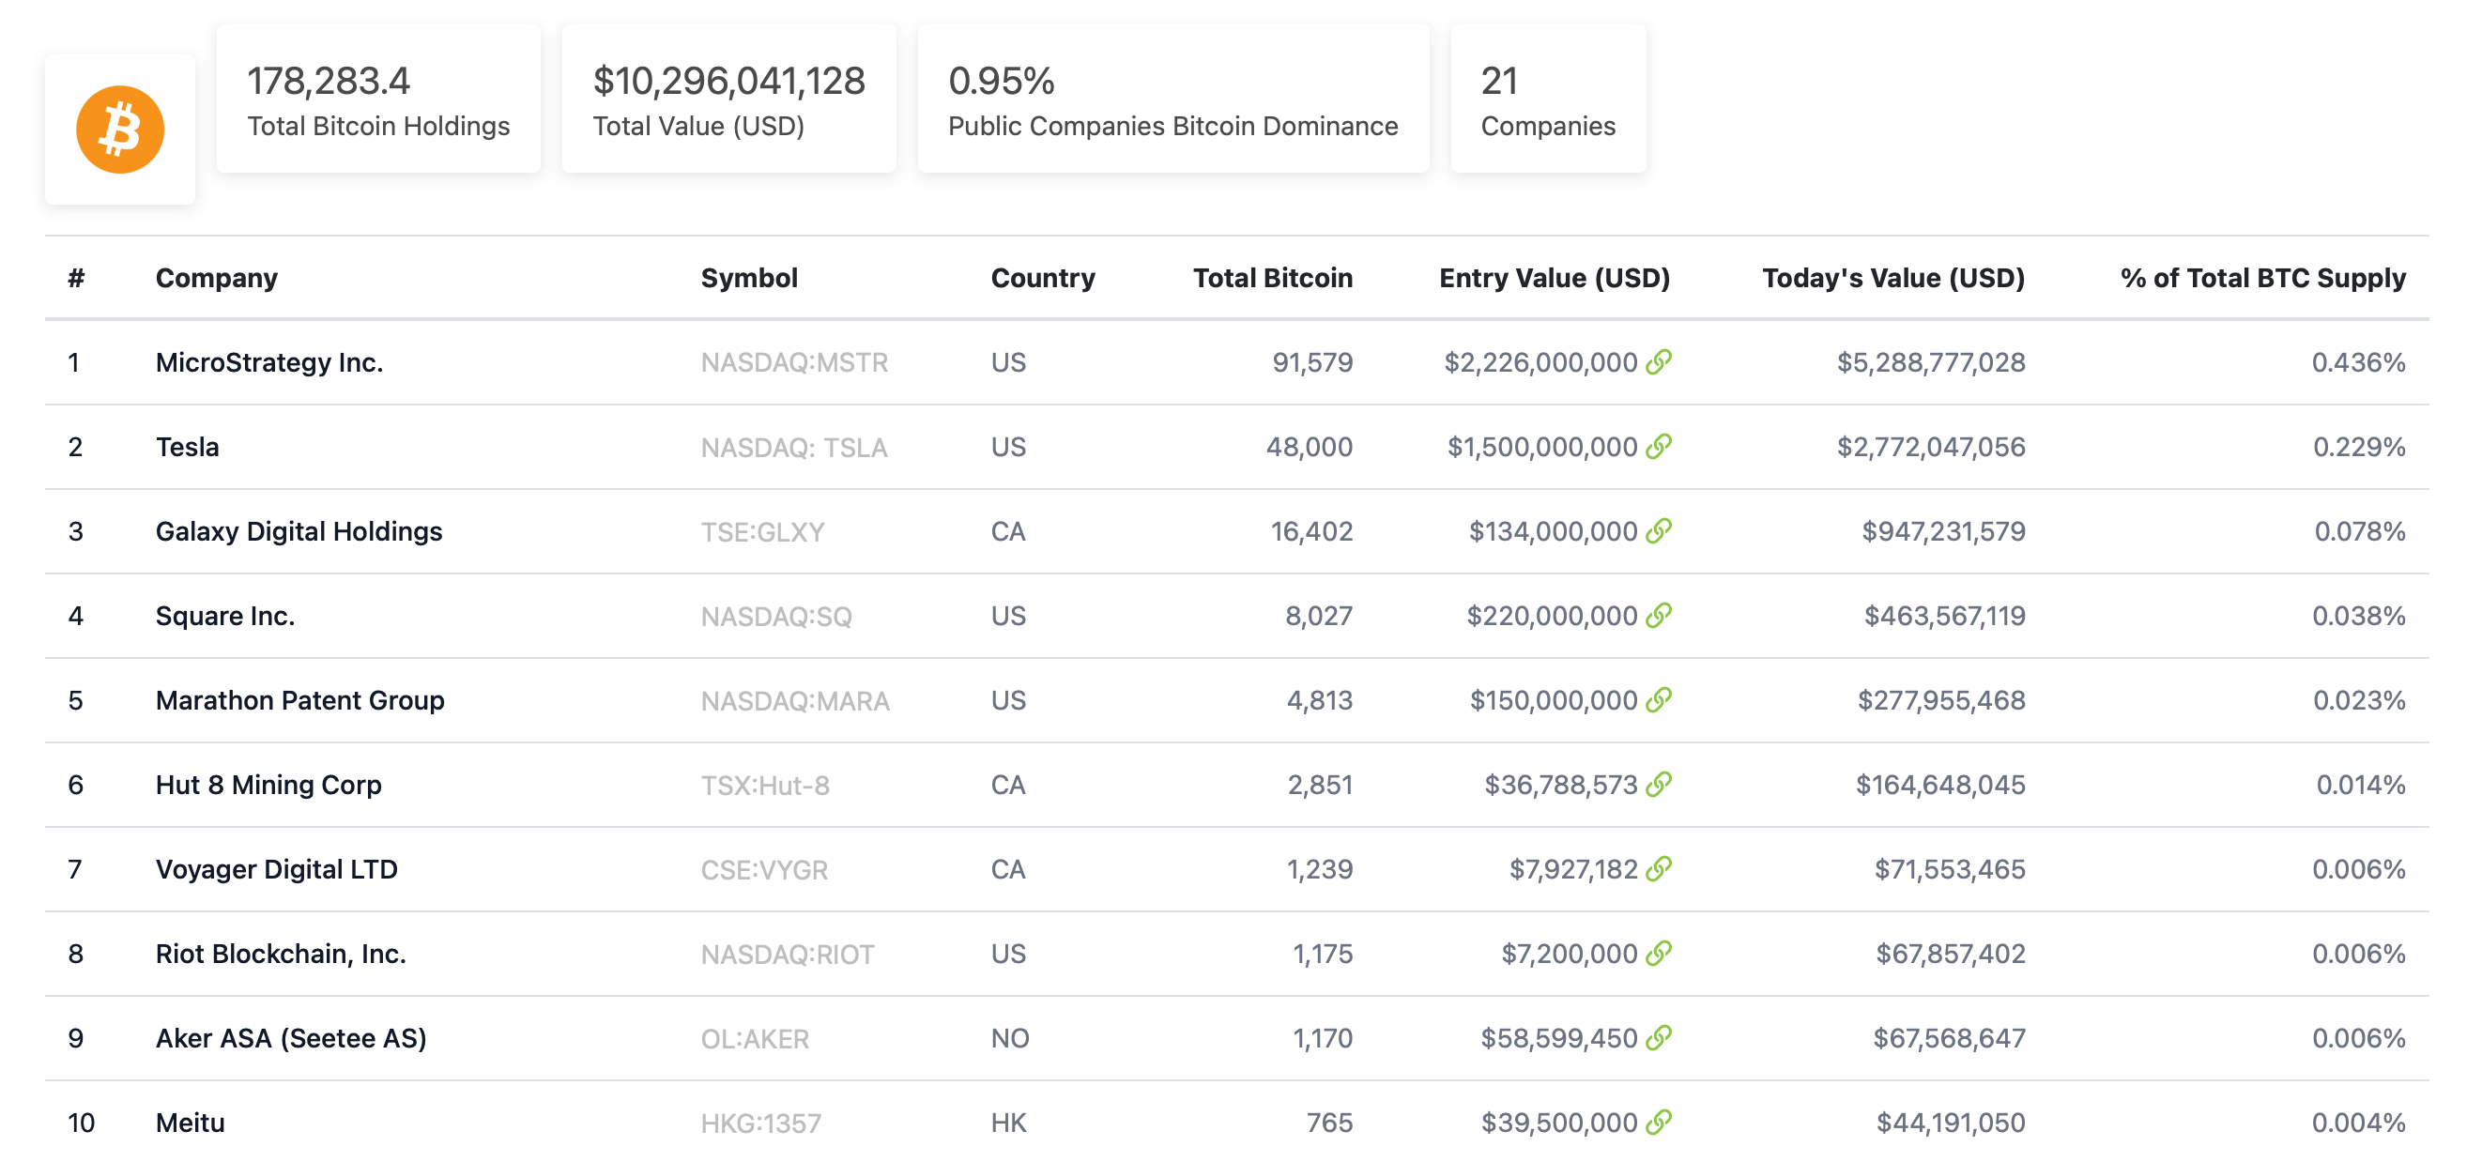Open Galaxy Digital Holdings source link icon
This screenshot has height=1162, width=2482.
pos(1658,531)
